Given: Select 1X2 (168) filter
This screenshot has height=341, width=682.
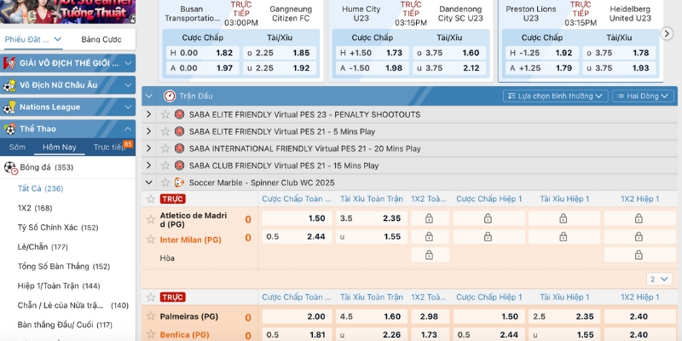Looking at the screenshot, I should pyautogui.click(x=35, y=208).
